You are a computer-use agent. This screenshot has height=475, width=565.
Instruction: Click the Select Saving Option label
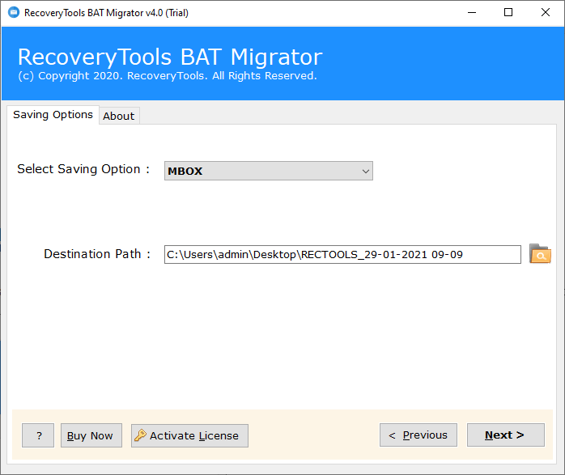pyautogui.click(x=83, y=169)
